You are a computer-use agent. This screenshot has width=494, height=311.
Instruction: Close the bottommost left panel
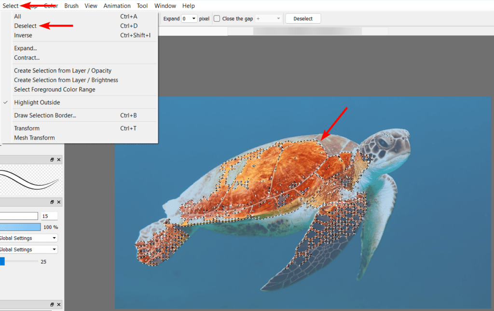tap(59, 305)
